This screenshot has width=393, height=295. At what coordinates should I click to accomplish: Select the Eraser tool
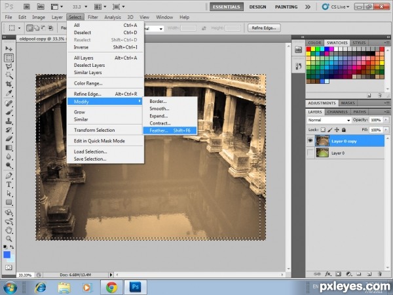[x=9, y=138]
